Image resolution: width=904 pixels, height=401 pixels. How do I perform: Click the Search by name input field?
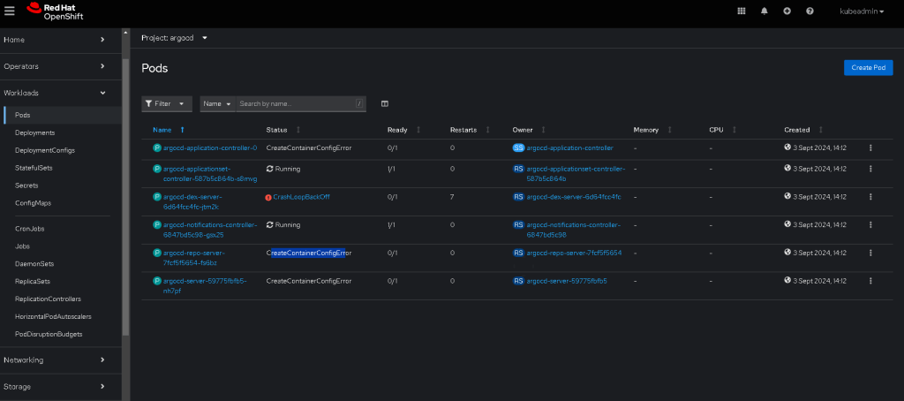[301, 104]
